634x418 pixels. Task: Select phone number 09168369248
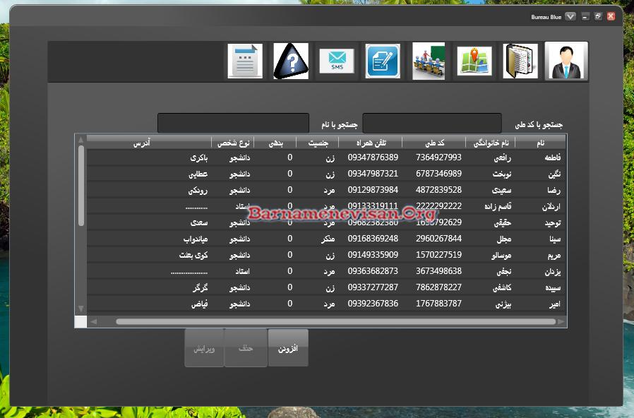tap(373, 239)
